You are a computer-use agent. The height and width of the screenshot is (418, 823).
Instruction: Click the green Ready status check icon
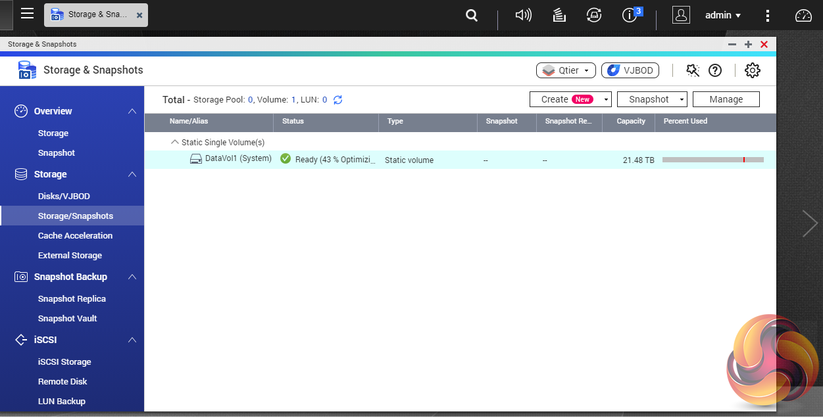tap(286, 159)
